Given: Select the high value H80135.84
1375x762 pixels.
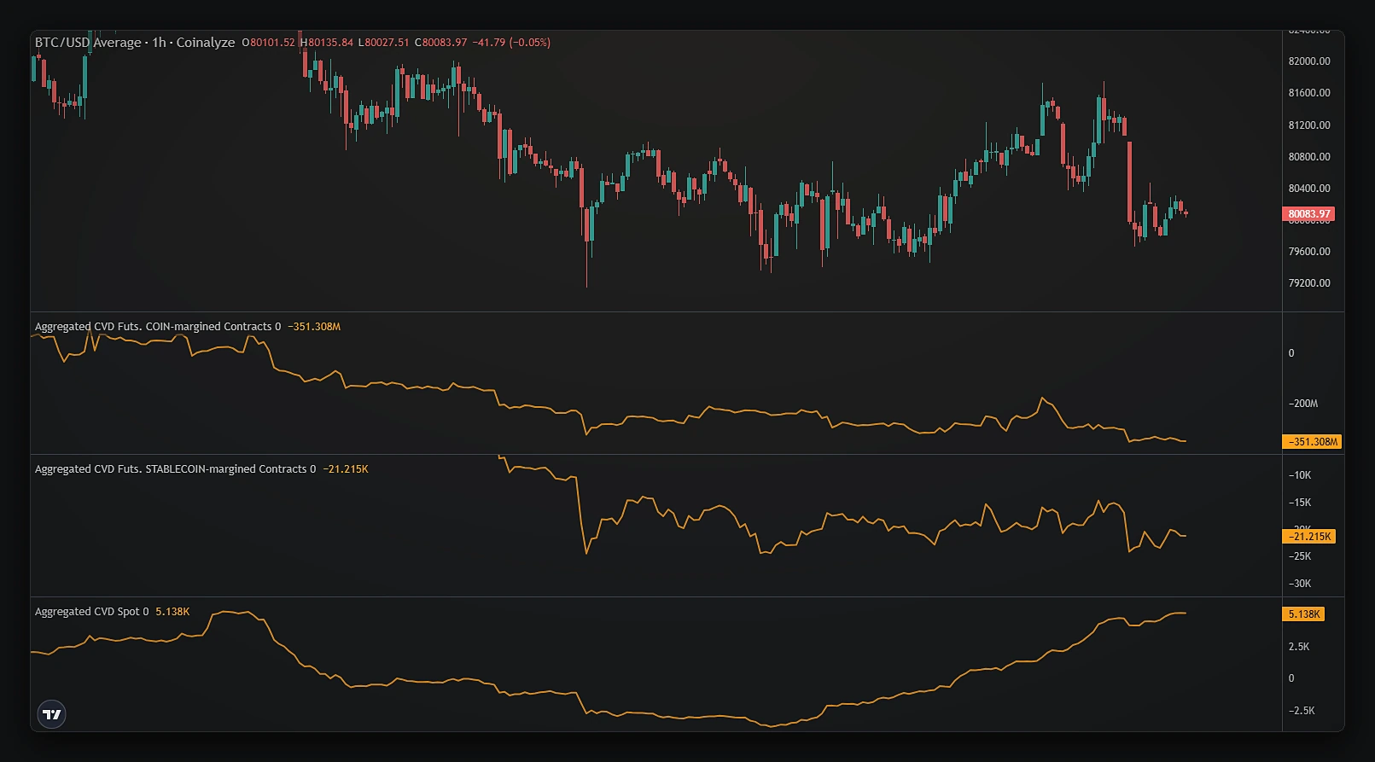Looking at the screenshot, I should tap(326, 42).
